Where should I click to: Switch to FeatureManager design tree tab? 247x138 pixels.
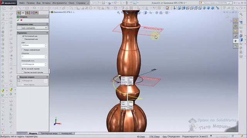19,13
